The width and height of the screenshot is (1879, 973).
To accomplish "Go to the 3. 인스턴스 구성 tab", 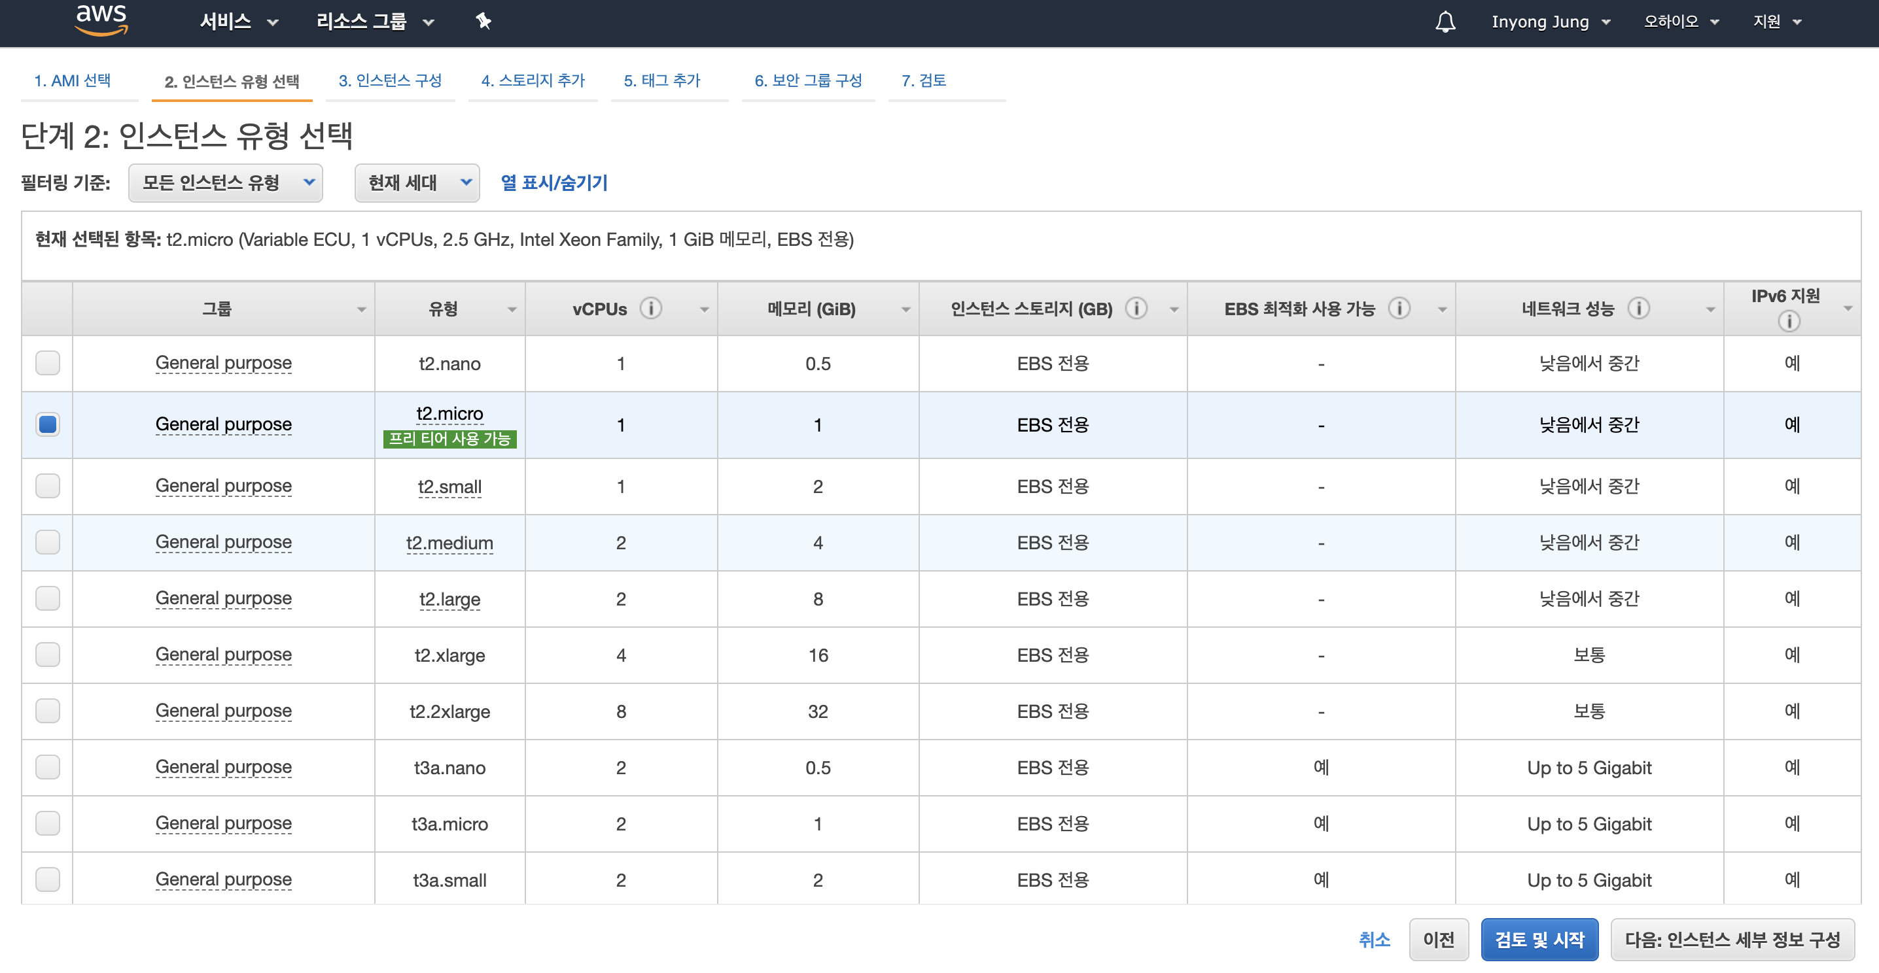I will (389, 80).
